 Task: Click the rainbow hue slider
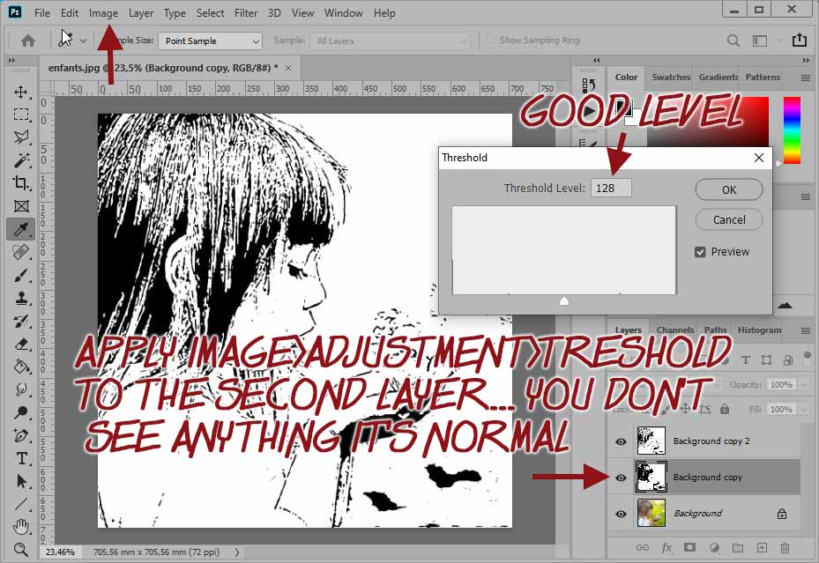pos(792,130)
